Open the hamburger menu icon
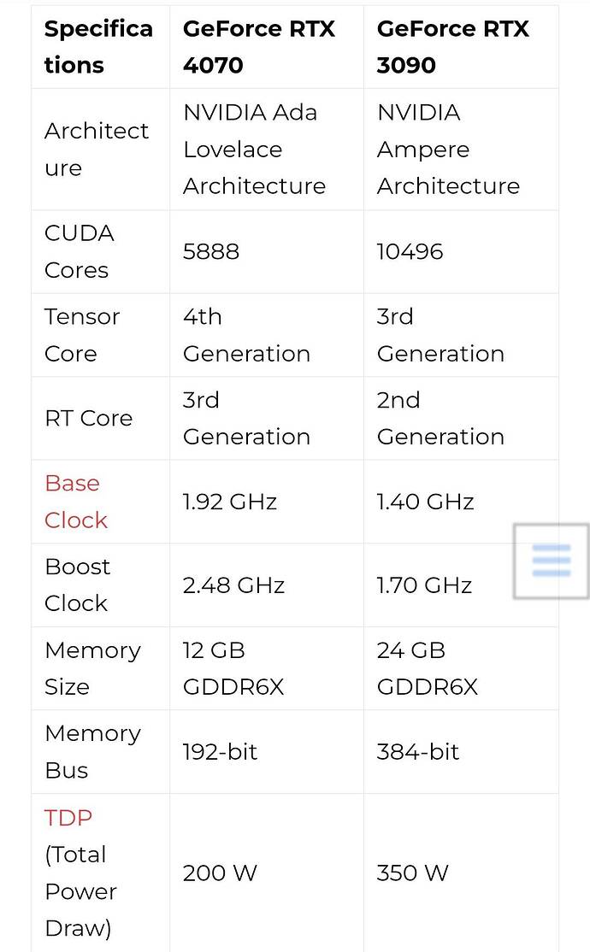Image resolution: width=590 pixels, height=952 pixels. point(552,562)
